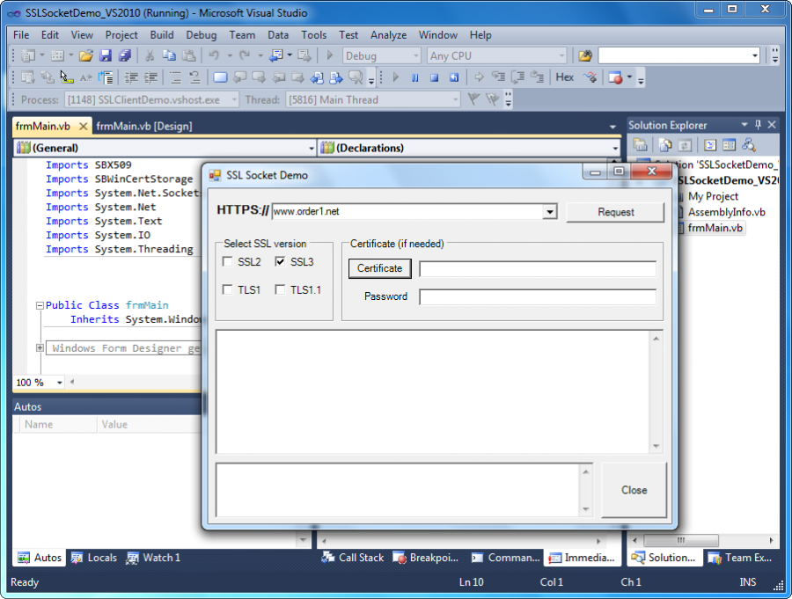Viewport: 792px width, 599px height.
Task: Click the Decrease Indent icon
Action: [x=131, y=77]
